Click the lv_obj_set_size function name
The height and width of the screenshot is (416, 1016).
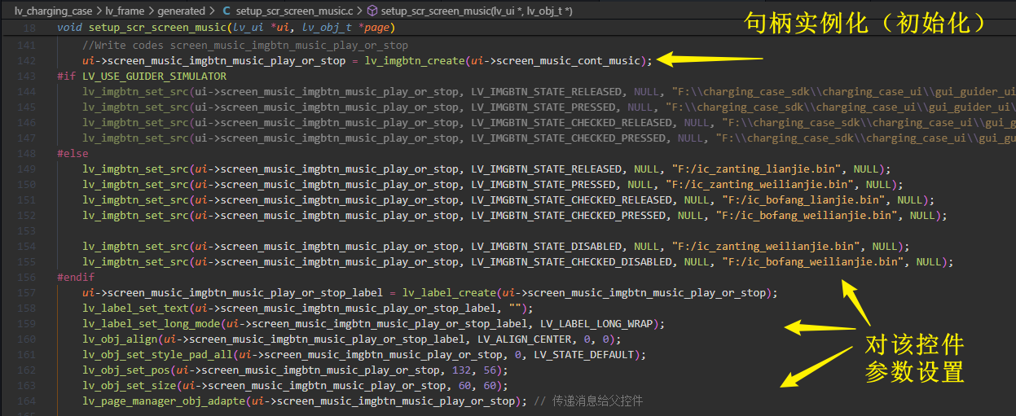tap(130, 385)
